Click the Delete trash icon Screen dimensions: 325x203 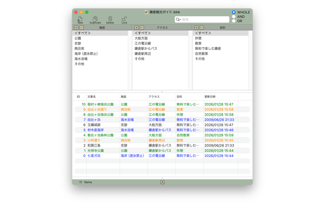[x=110, y=19]
